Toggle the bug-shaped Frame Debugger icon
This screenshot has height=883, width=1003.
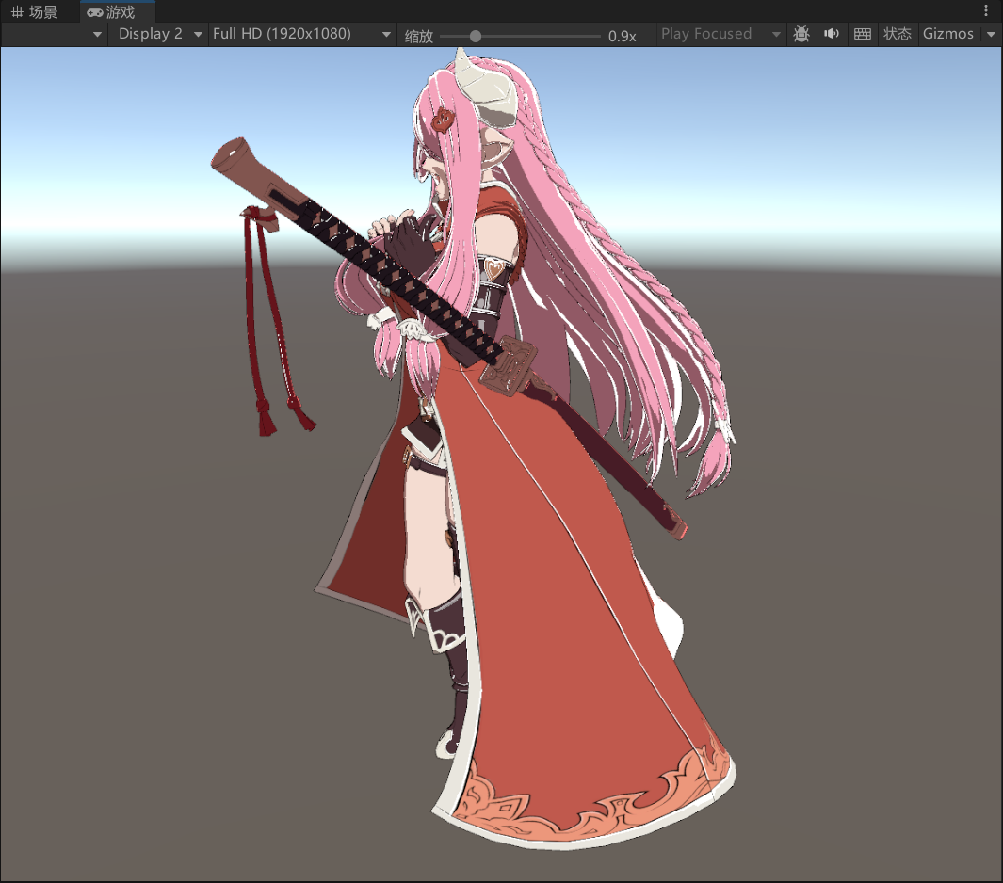801,34
